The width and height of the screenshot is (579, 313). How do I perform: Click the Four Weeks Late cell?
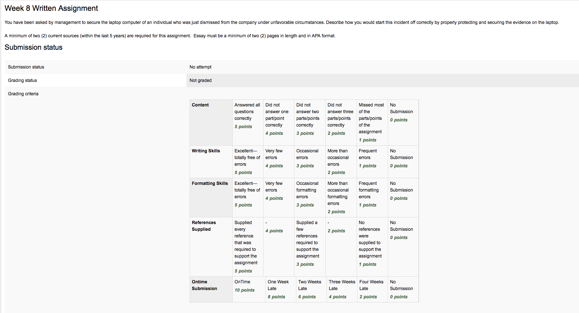(x=373, y=289)
